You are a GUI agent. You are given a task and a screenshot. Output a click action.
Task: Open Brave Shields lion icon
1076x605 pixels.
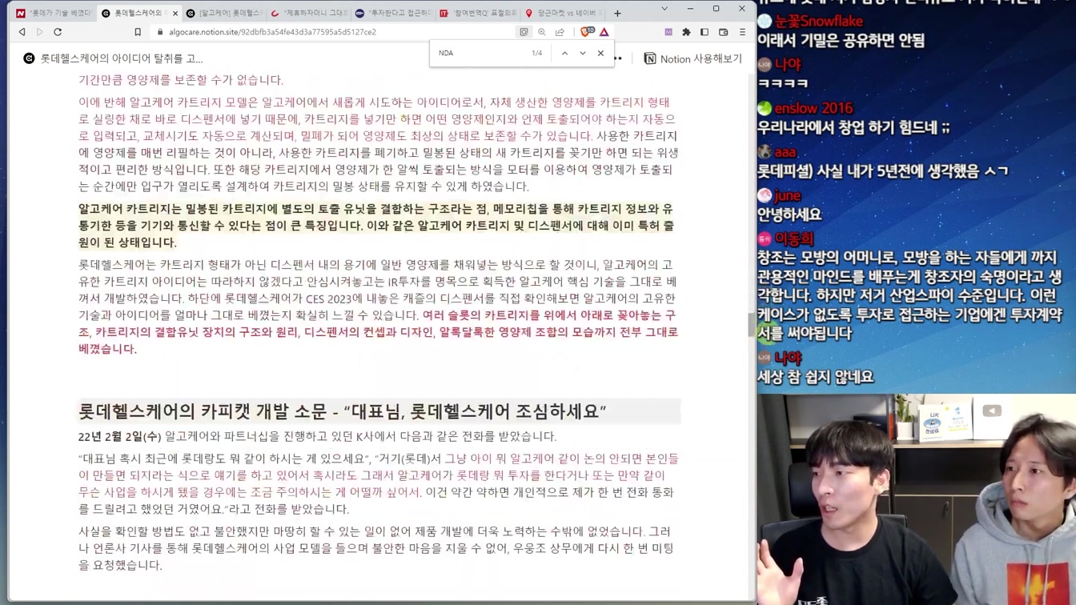[586, 32]
